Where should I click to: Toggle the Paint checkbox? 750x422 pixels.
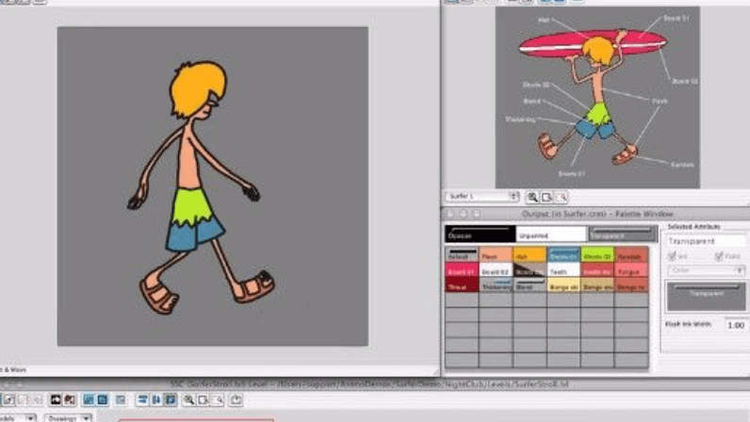click(720, 255)
